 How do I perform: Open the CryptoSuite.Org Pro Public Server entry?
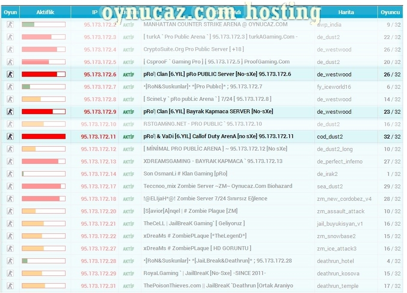coord(194,49)
